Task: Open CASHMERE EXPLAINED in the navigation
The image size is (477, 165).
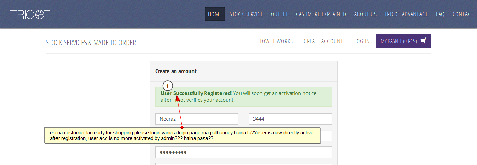Action: (x=321, y=14)
